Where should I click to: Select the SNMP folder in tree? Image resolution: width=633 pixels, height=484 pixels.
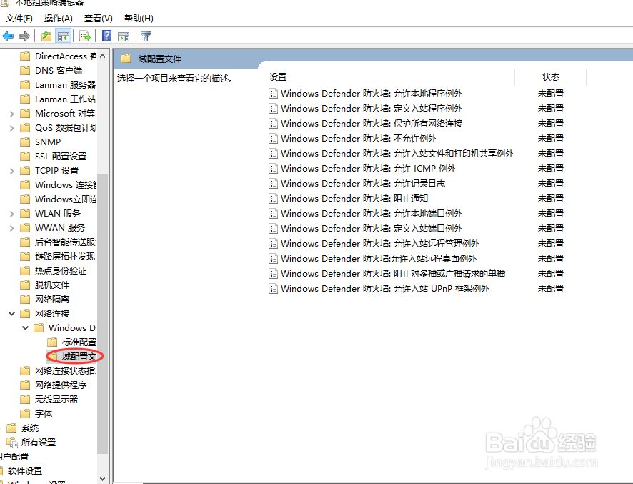click(41, 142)
